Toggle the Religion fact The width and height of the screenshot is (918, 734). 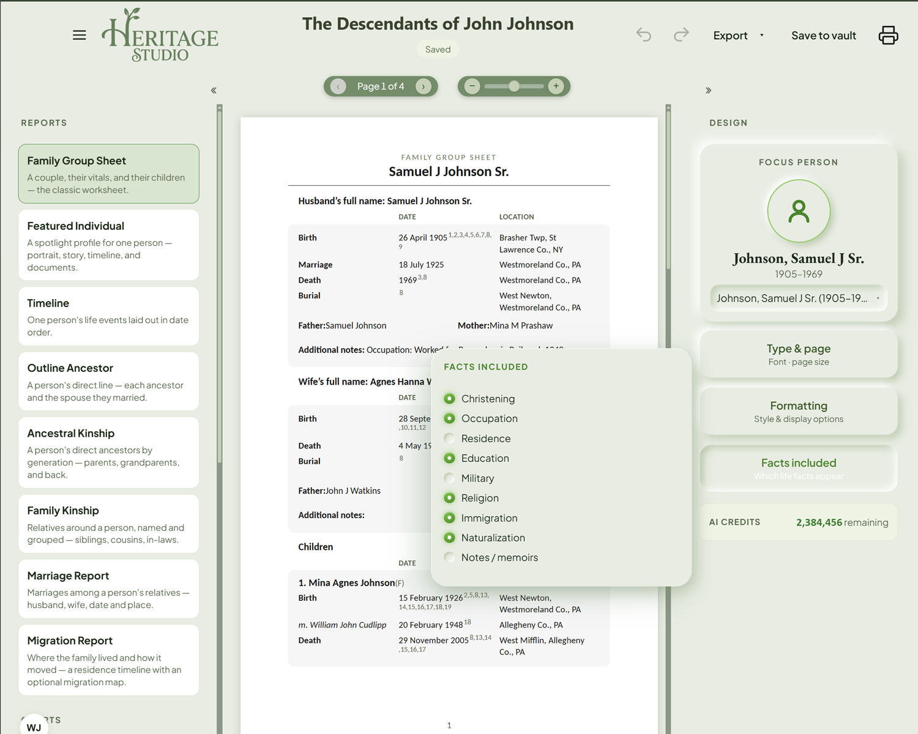[x=449, y=498]
